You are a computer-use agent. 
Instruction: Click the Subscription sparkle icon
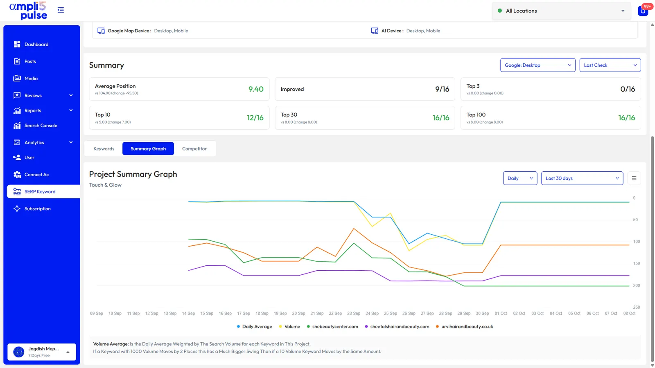click(17, 209)
